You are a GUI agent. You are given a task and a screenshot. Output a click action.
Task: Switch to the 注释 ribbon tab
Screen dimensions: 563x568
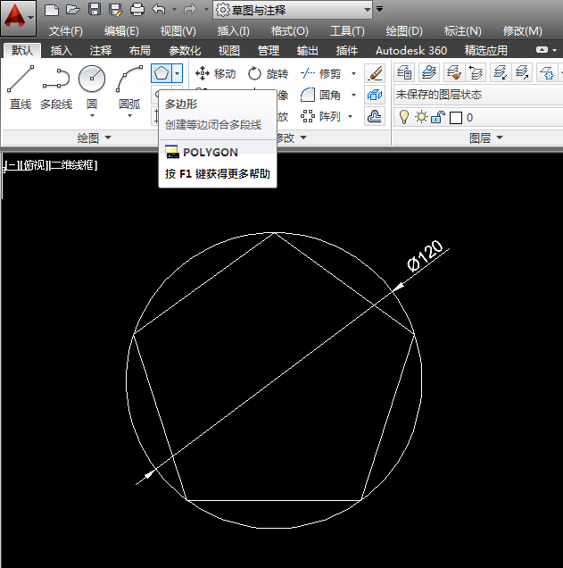click(x=101, y=50)
